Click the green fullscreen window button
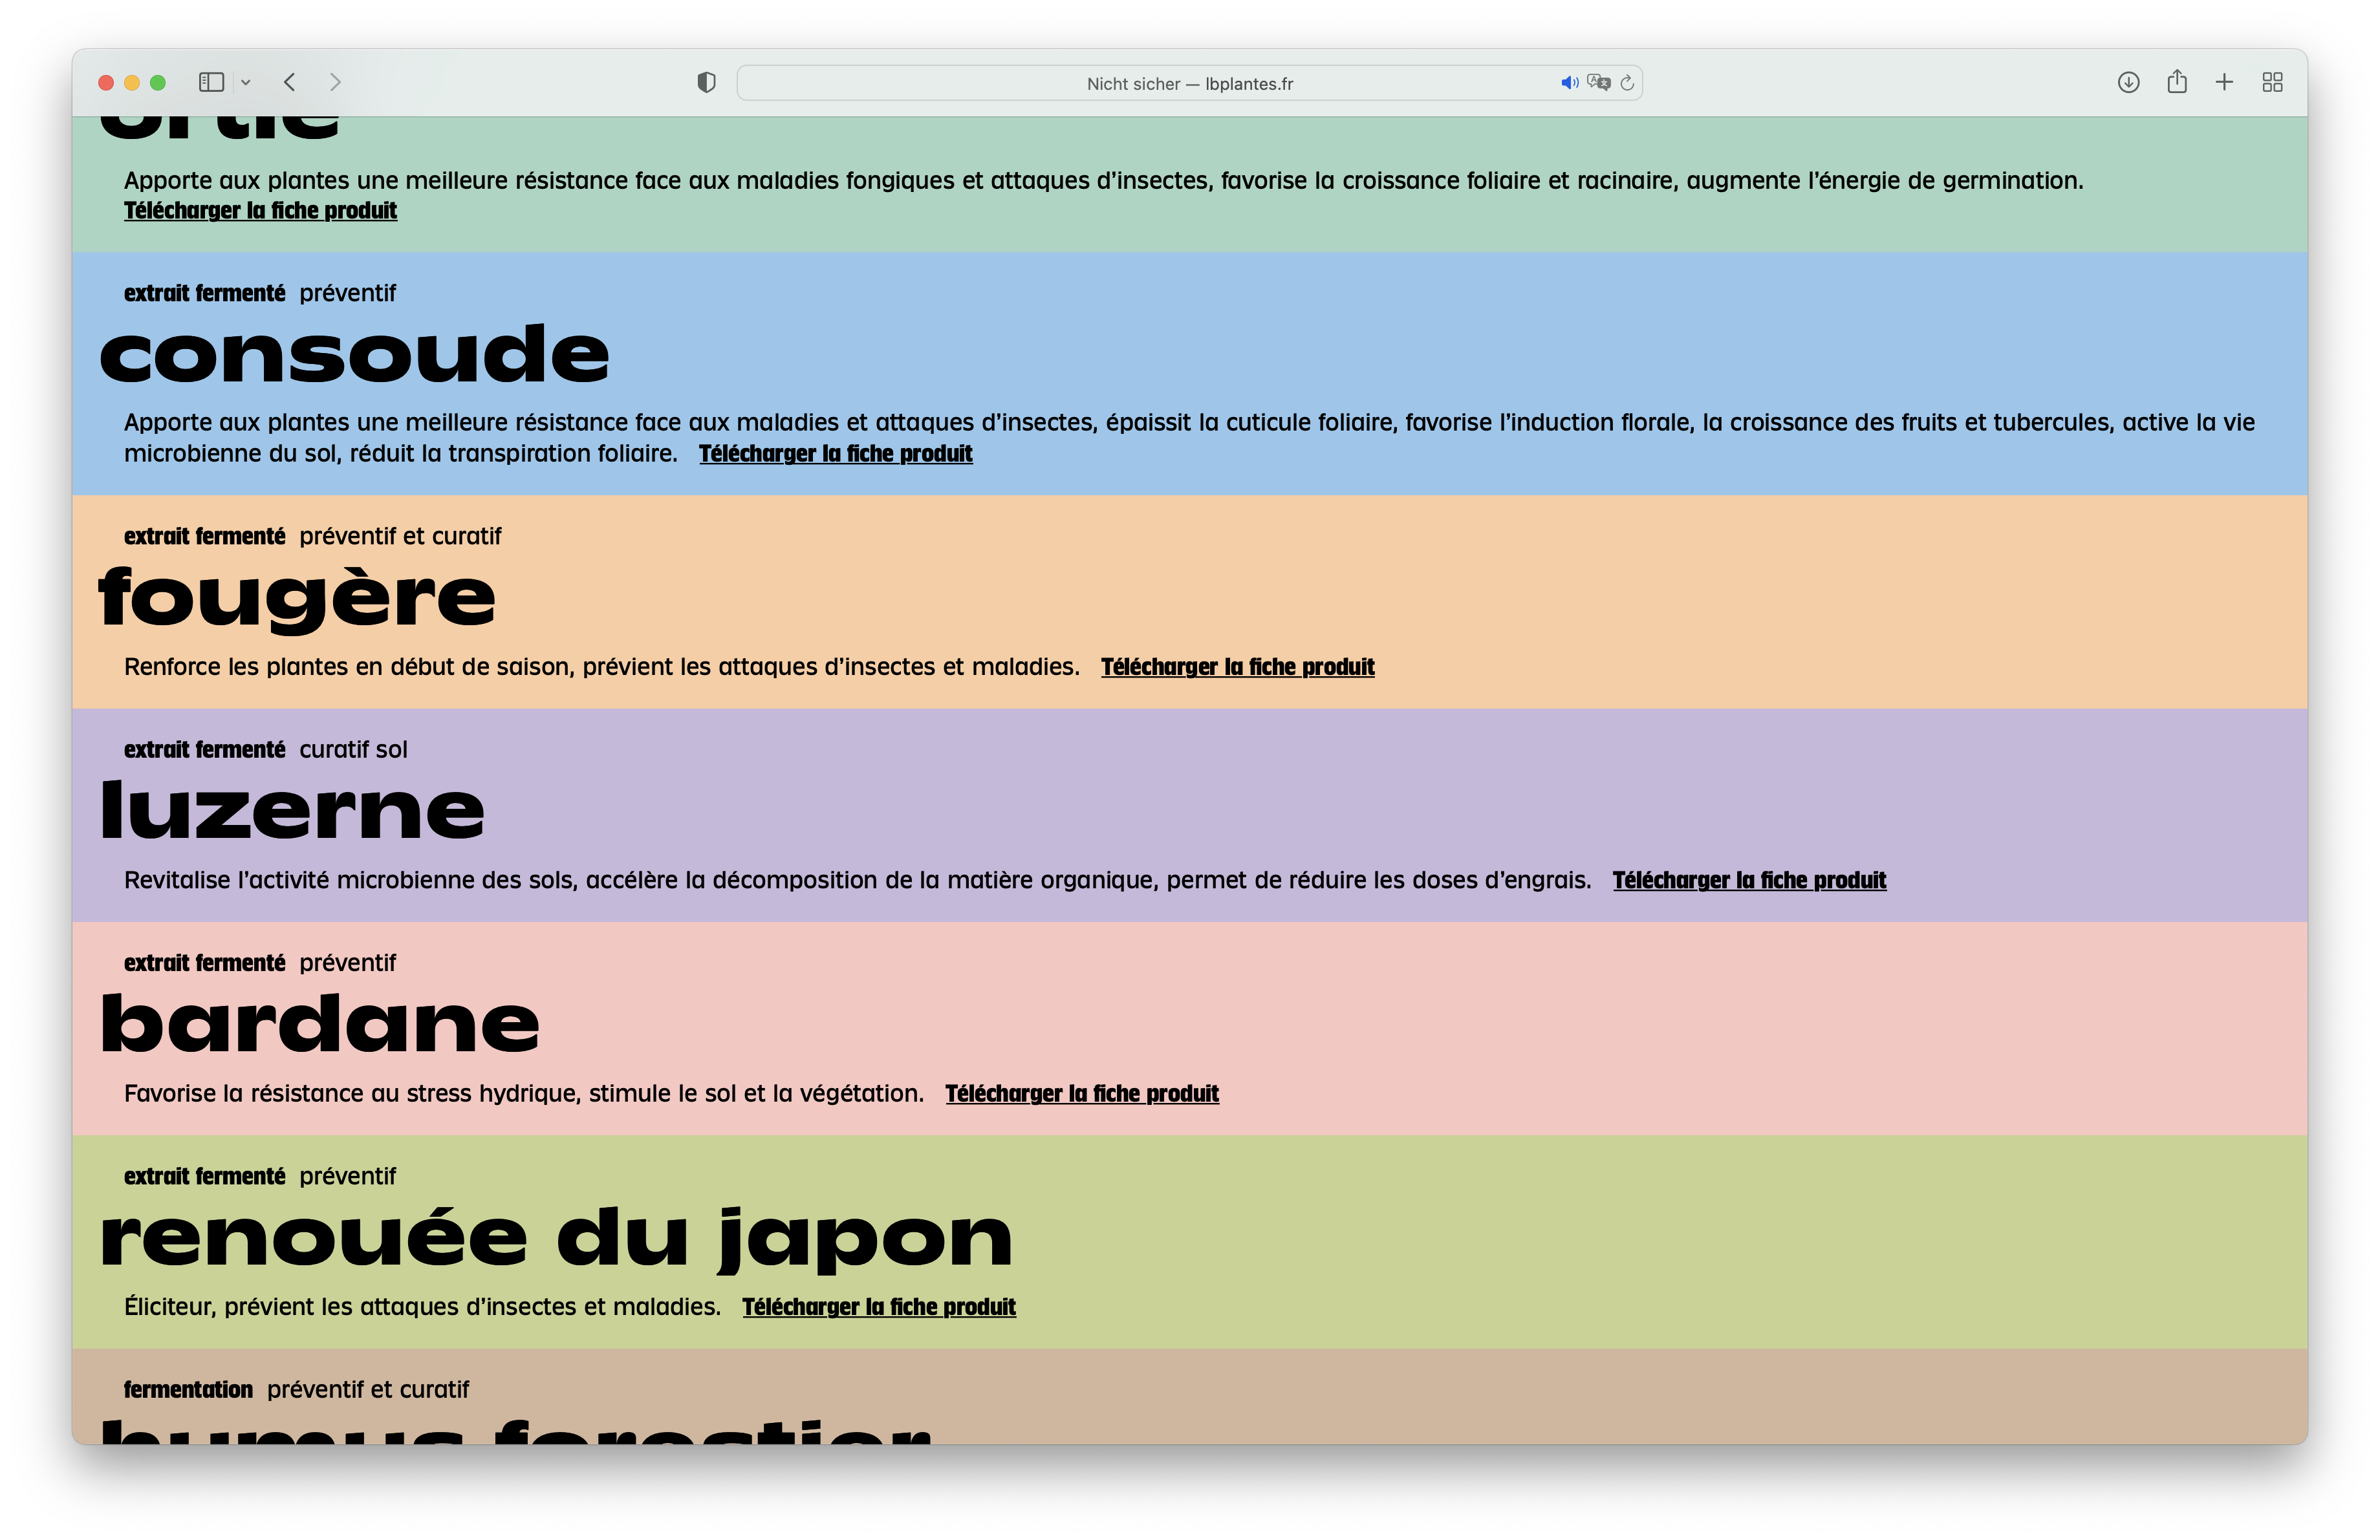Image resolution: width=2380 pixels, height=1540 pixels. pos(157,83)
